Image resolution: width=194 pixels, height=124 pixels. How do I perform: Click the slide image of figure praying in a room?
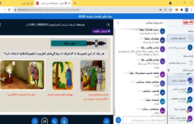coord(22,75)
